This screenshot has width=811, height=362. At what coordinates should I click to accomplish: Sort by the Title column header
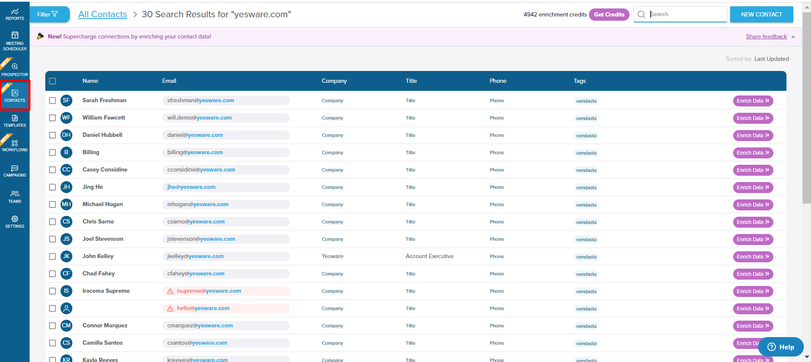coord(411,81)
